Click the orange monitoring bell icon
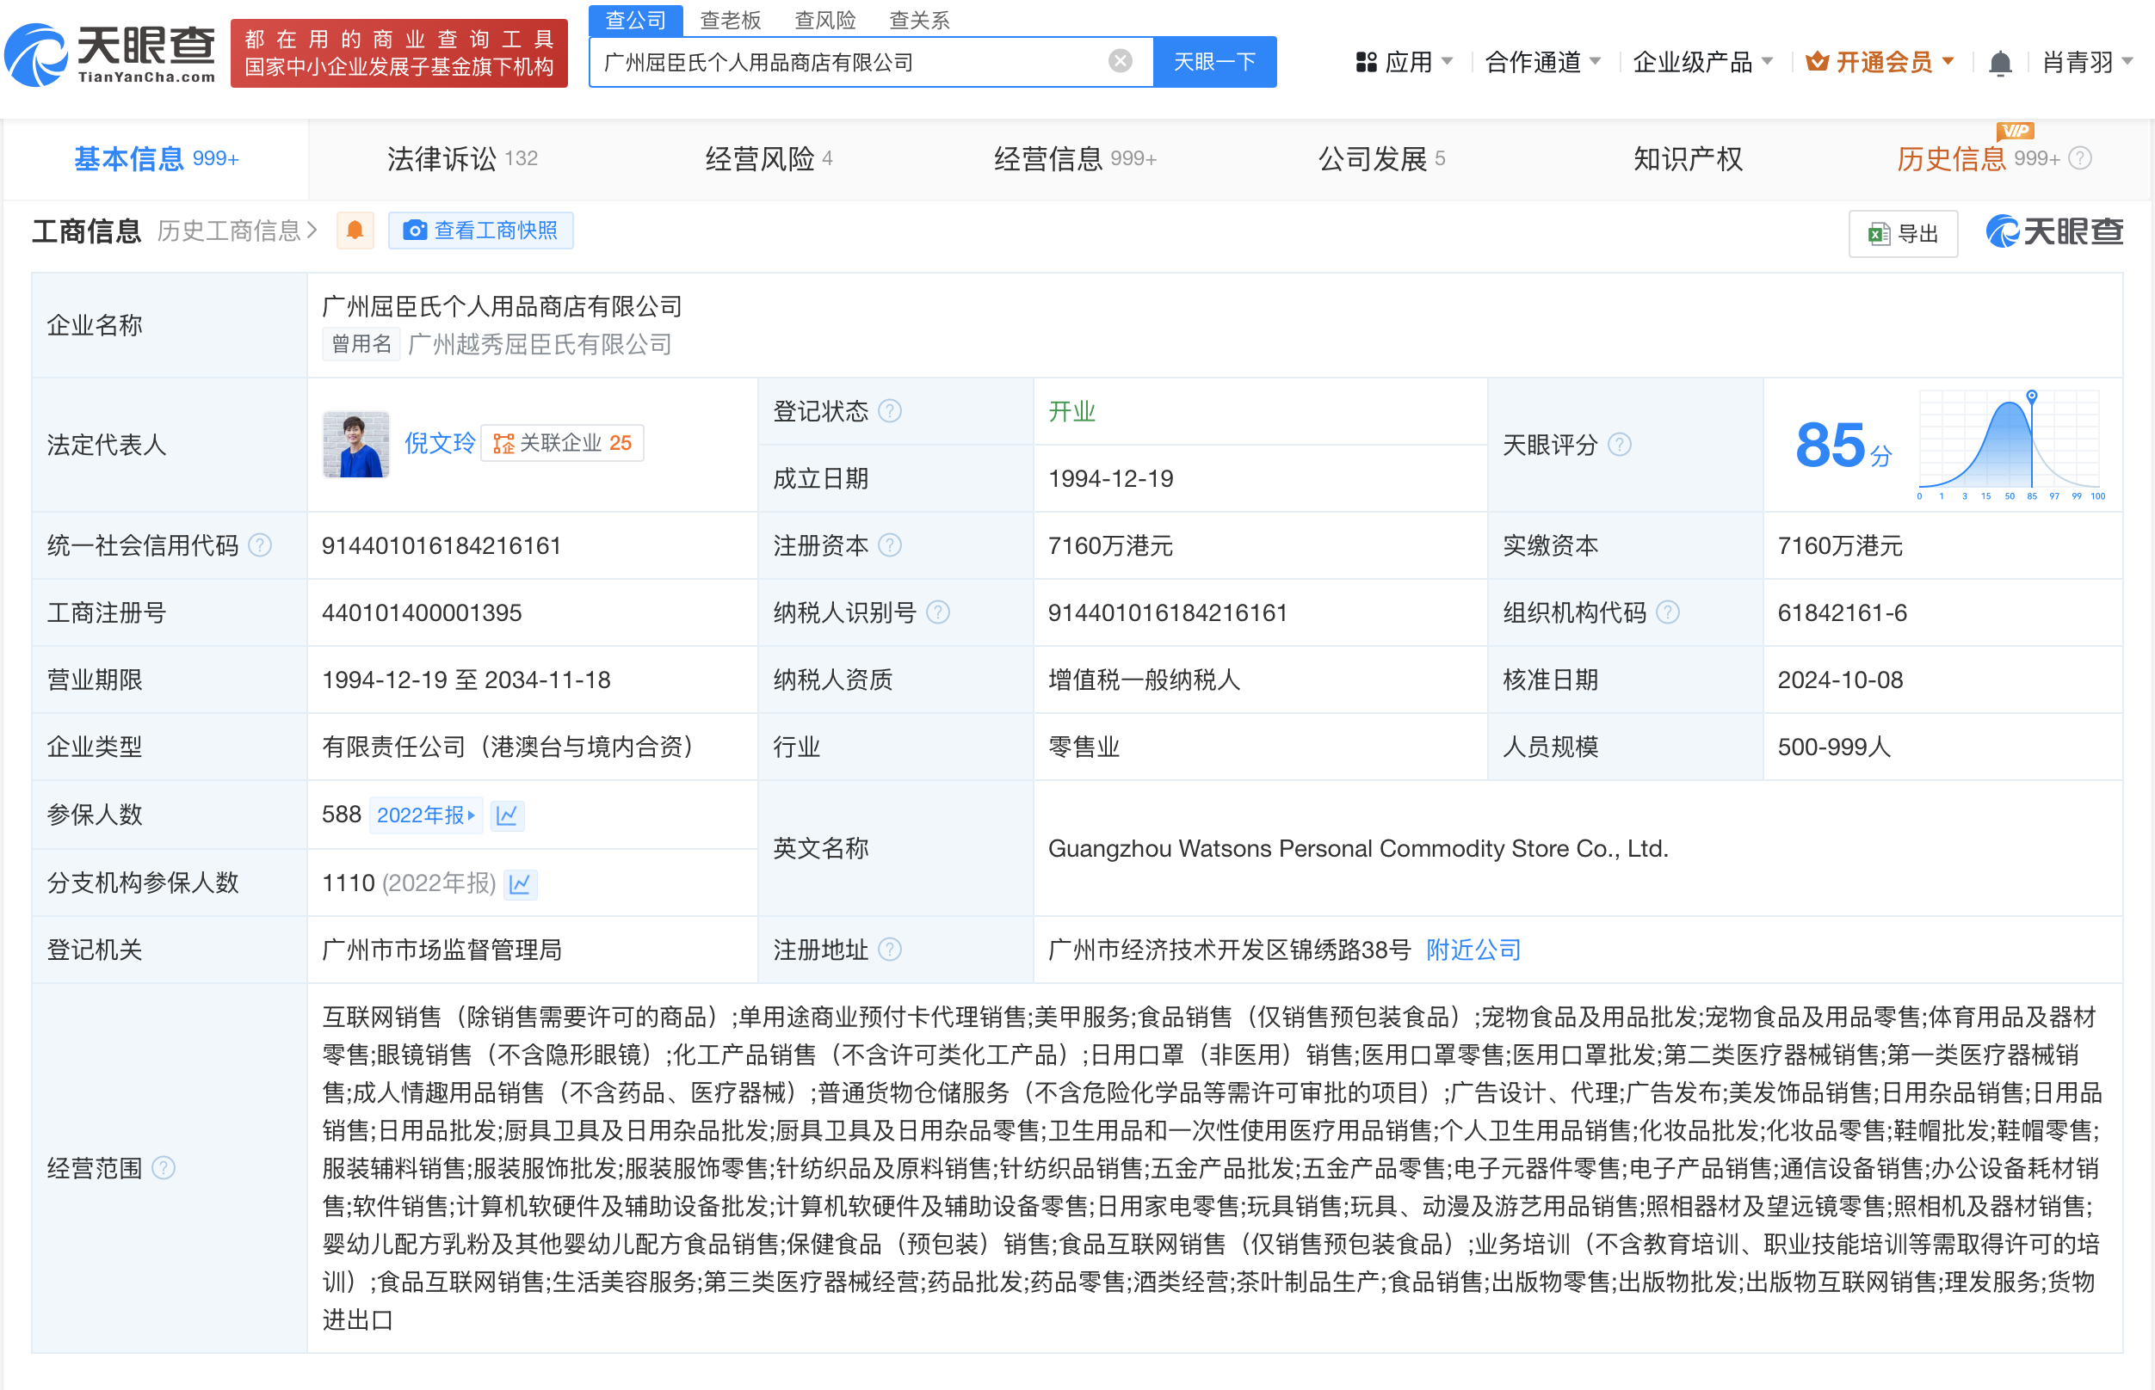2155x1390 pixels. click(355, 231)
